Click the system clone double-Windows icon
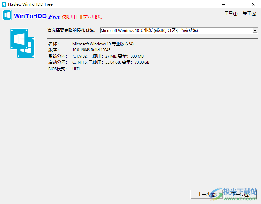Viewport: 261px width, 204px height. coord(22,43)
